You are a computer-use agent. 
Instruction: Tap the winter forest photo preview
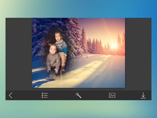coord(78,53)
